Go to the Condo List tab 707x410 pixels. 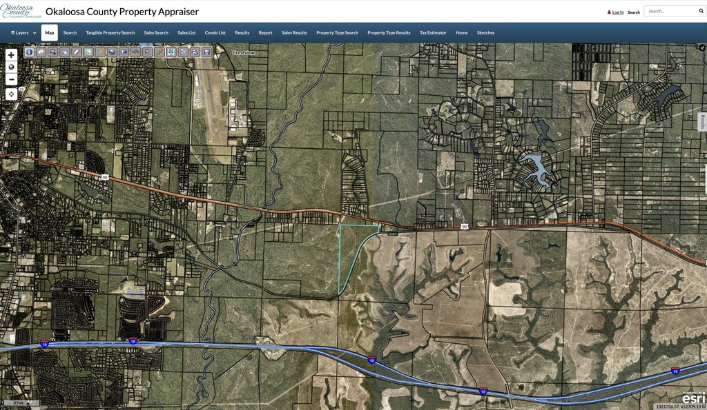(x=215, y=32)
